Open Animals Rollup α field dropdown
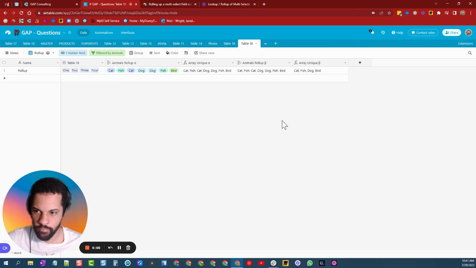Viewport: 476px width, 268px height. [178, 63]
